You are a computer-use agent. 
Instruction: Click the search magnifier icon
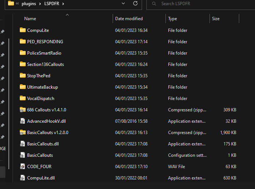(154, 4)
